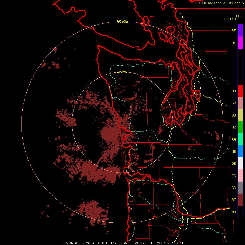Click the GC gray legend swatch
Viewport: 245px width, 245px height.
[x=240, y=188]
